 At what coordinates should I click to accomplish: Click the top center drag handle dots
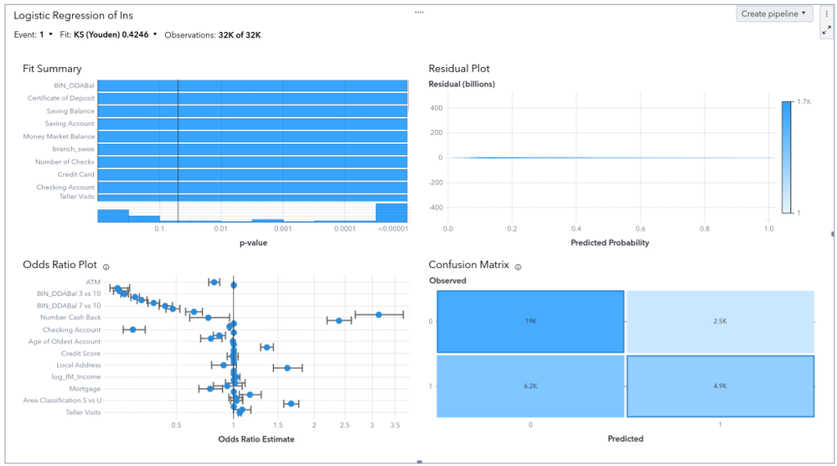click(x=419, y=12)
